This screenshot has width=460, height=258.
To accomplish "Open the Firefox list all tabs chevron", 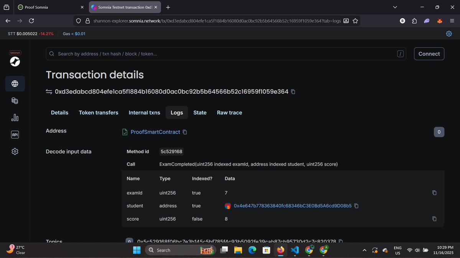I will pos(396,7).
